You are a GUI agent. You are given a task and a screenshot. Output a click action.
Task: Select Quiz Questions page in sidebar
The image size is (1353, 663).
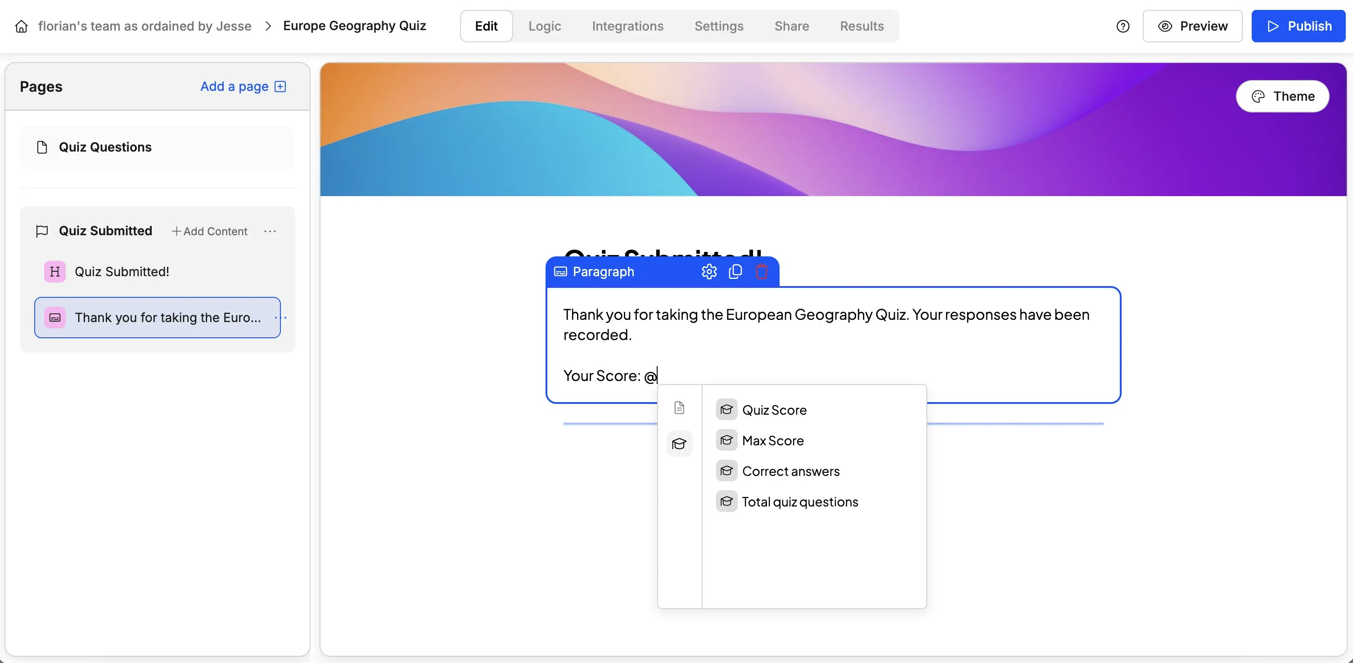click(x=105, y=147)
